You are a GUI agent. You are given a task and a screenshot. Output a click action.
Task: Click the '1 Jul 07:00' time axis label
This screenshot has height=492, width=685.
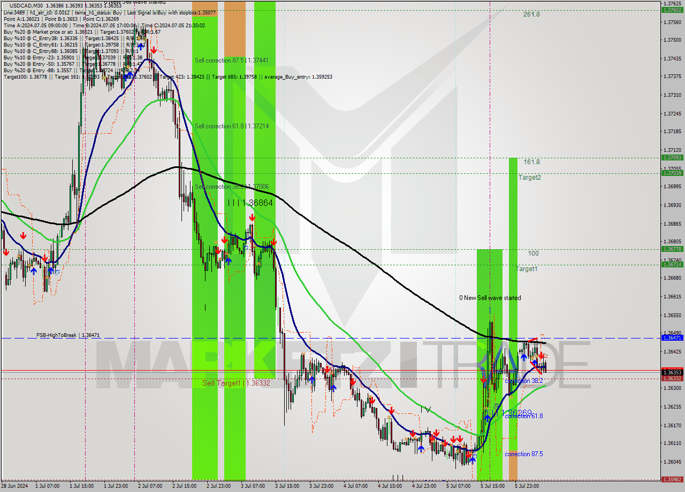click(x=47, y=486)
